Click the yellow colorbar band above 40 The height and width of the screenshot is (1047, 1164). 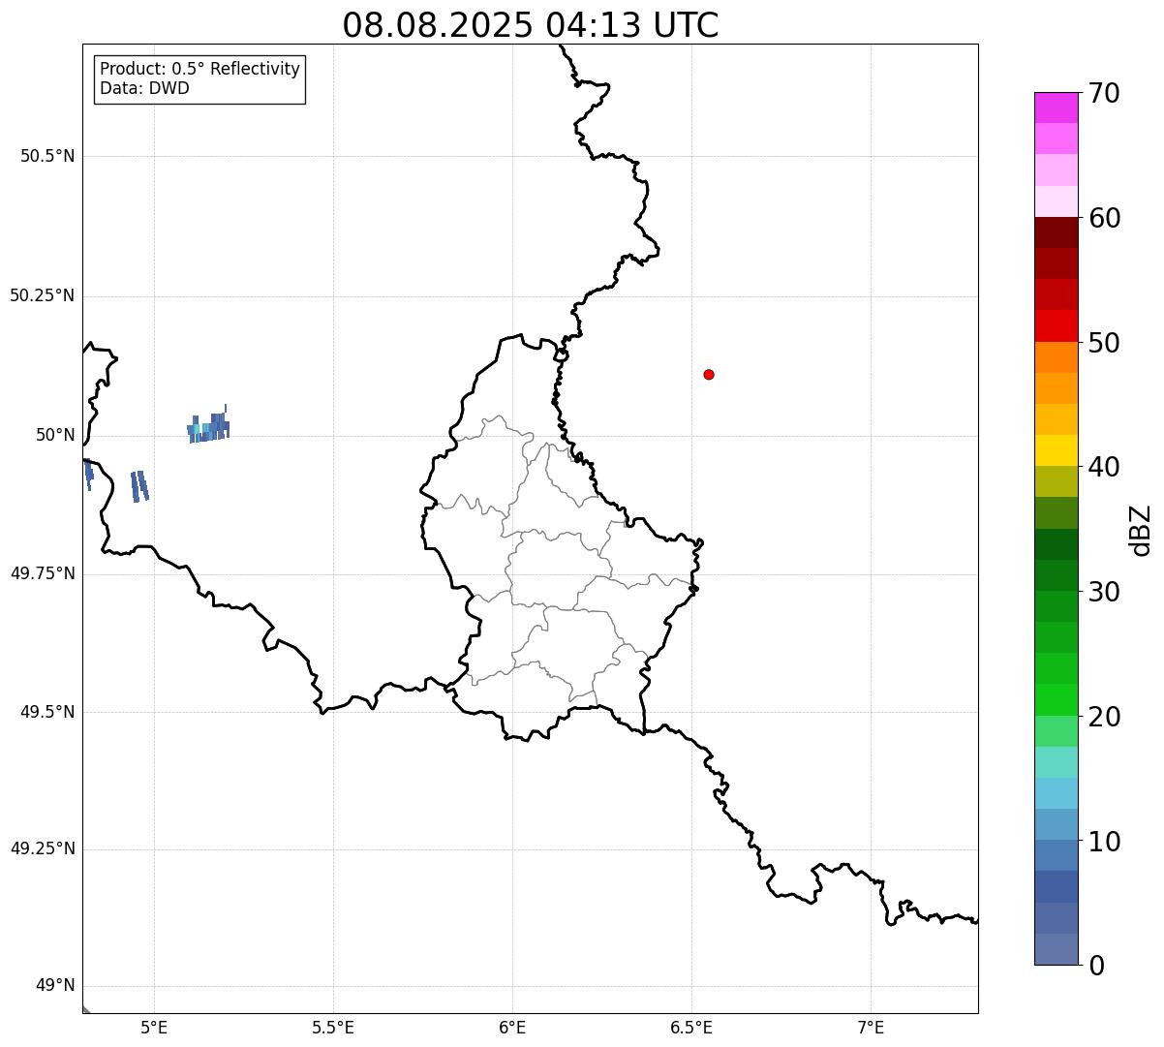tap(1056, 450)
